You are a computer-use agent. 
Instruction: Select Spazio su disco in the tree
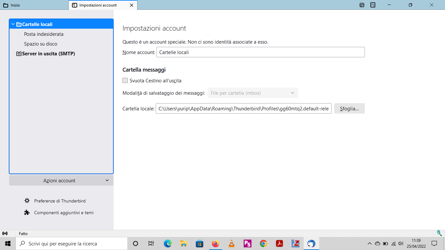[41, 44]
